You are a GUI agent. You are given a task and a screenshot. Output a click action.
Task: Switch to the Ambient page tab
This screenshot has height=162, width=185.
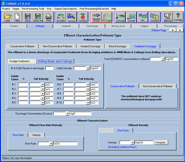(66, 26)
